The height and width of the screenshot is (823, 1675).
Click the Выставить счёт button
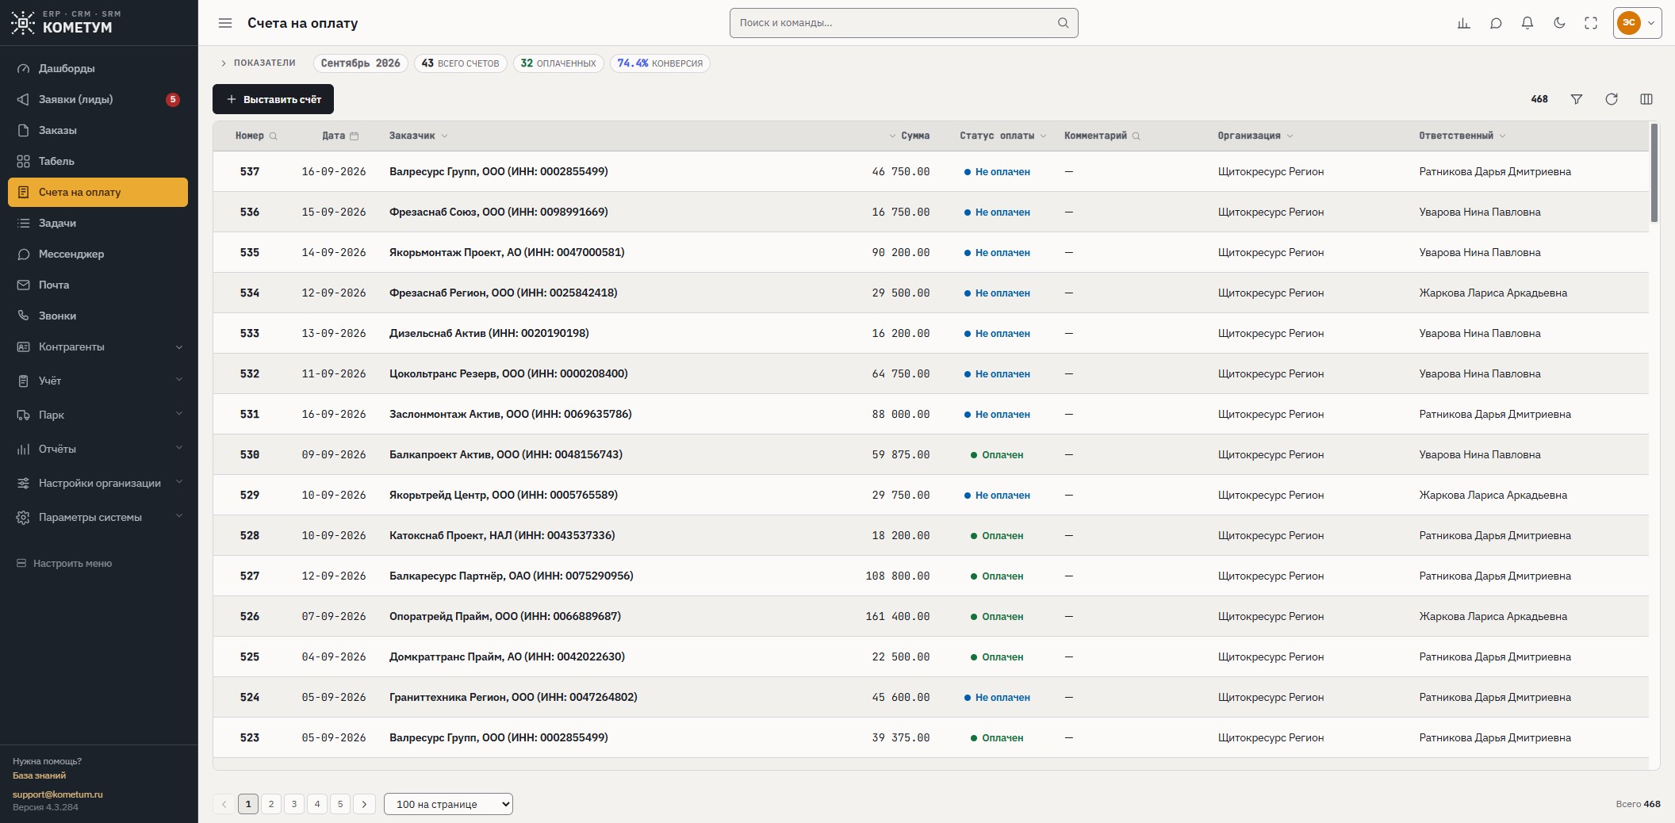coord(273,99)
